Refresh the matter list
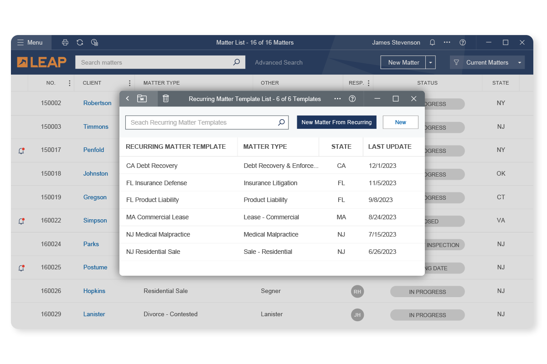This screenshot has width=547, height=364. click(80, 42)
